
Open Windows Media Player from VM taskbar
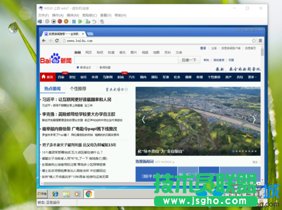[x=77, y=194]
